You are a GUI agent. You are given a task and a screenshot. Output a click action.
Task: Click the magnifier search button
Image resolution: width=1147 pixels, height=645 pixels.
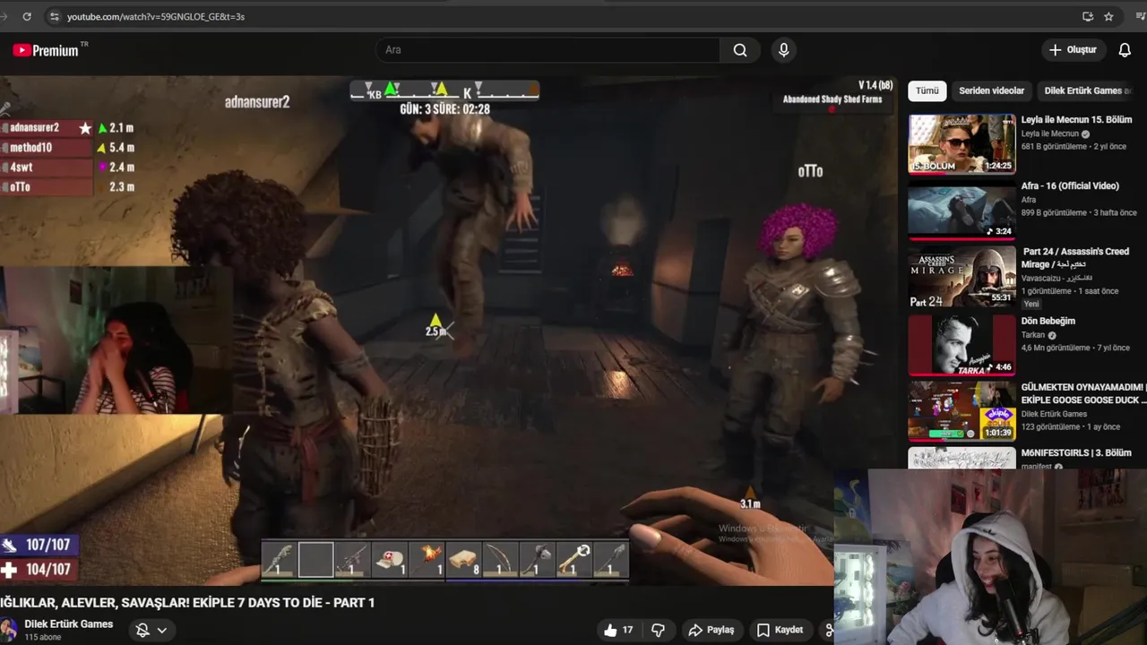(740, 50)
